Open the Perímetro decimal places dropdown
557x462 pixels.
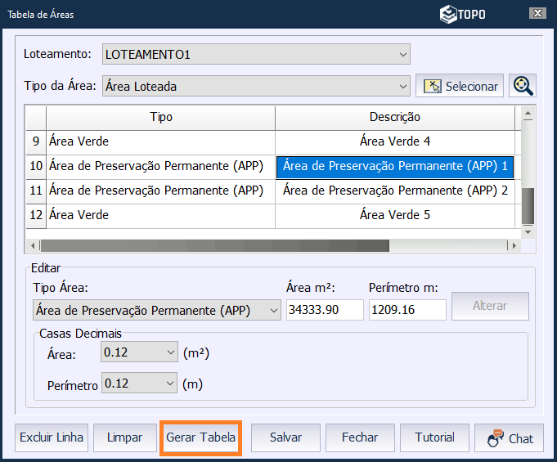[171, 384]
